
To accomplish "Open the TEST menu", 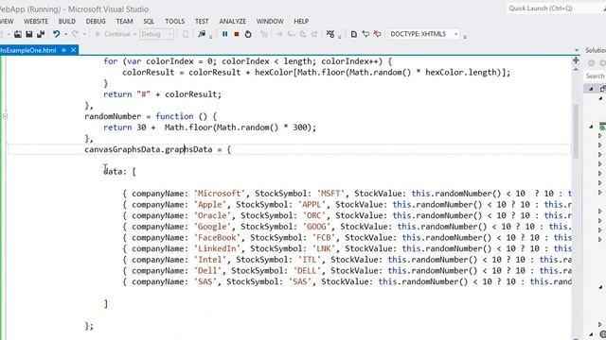I will (x=202, y=21).
